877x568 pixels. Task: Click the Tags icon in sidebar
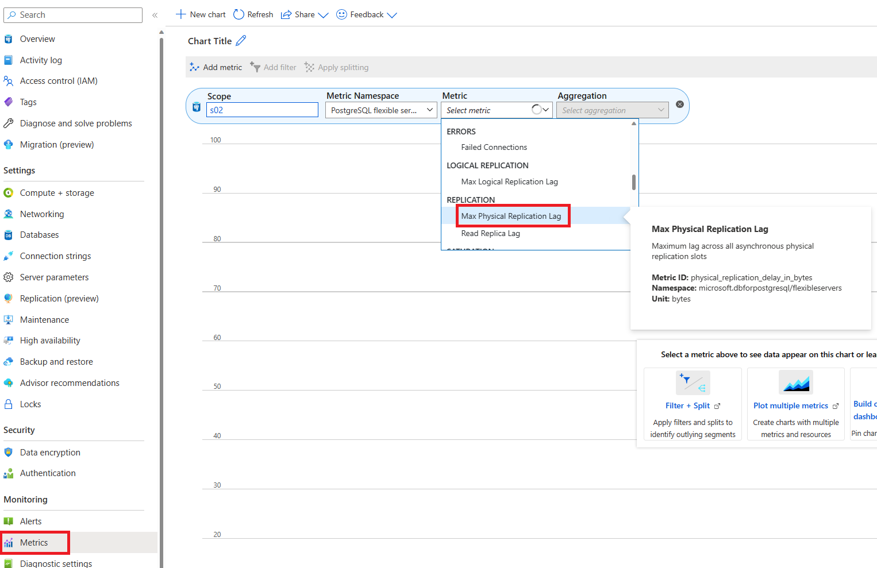click(8, 102)
